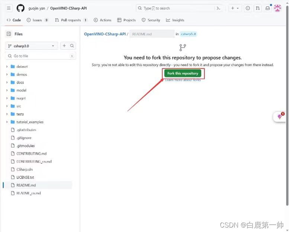
Task: Focus the Go to file field
Action: coord(41,56)
